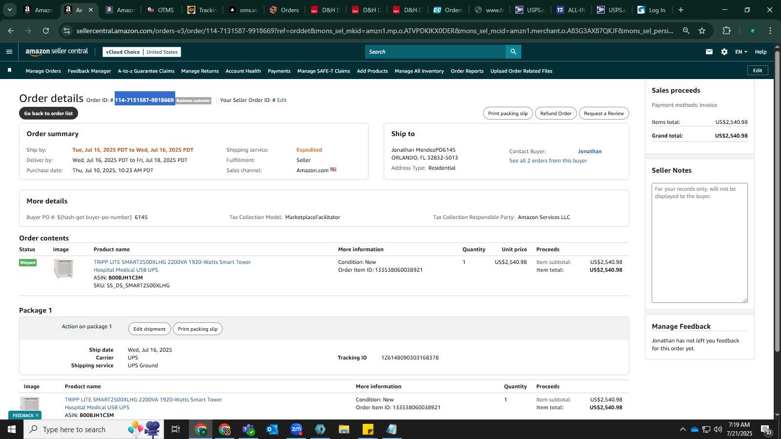The image size is (781, 439).
Task: Click the volume icon in system tray
Action: 718,429
